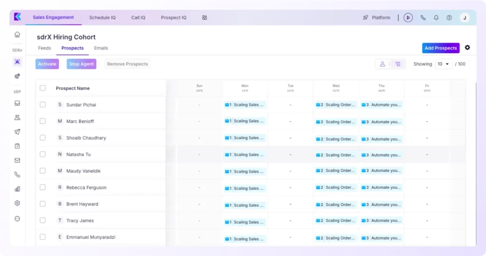Open the people prospects icon in sidebar
This screenshot has width=486, height=256.
point(18,117)
